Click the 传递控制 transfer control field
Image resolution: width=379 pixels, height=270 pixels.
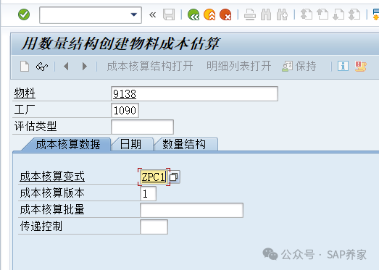[x=154, y=227]
